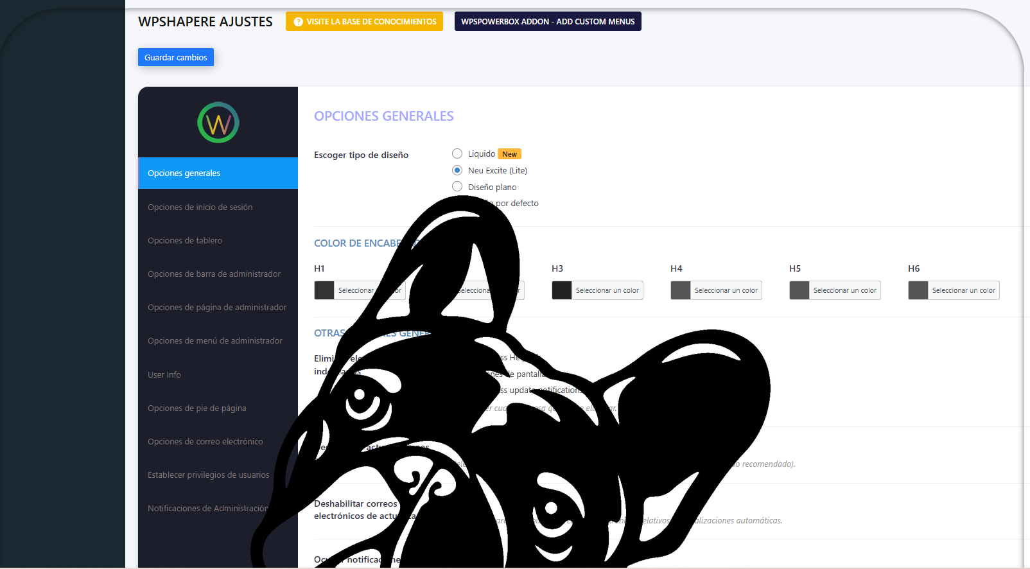Click the H3 color swatch
The width and height of the screenshot is (1030, 569).
(x=562, y=290)
